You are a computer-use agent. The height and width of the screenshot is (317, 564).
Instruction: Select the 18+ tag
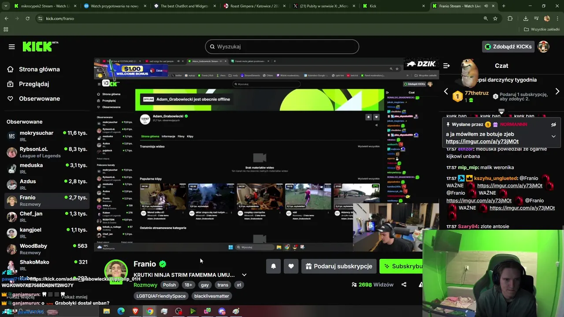coord(188,285)
